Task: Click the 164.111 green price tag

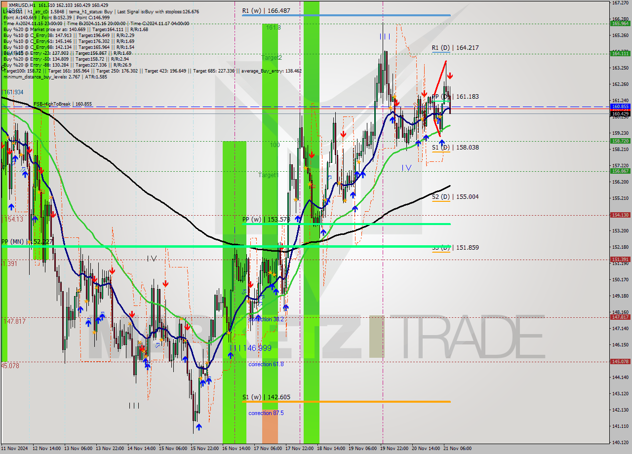Action: [620, 53]
